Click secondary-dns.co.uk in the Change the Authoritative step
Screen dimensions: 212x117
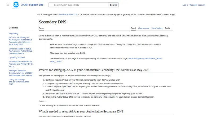tap(103, 97)
